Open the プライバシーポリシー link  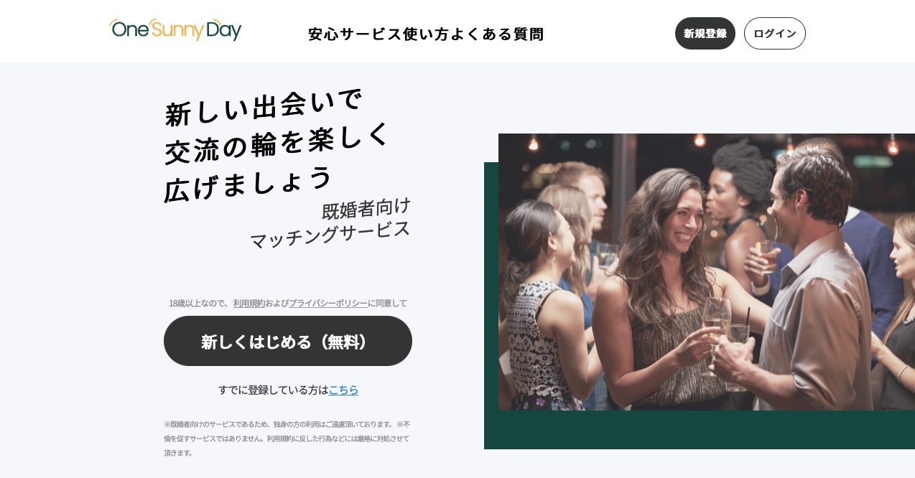click(328, 303)
